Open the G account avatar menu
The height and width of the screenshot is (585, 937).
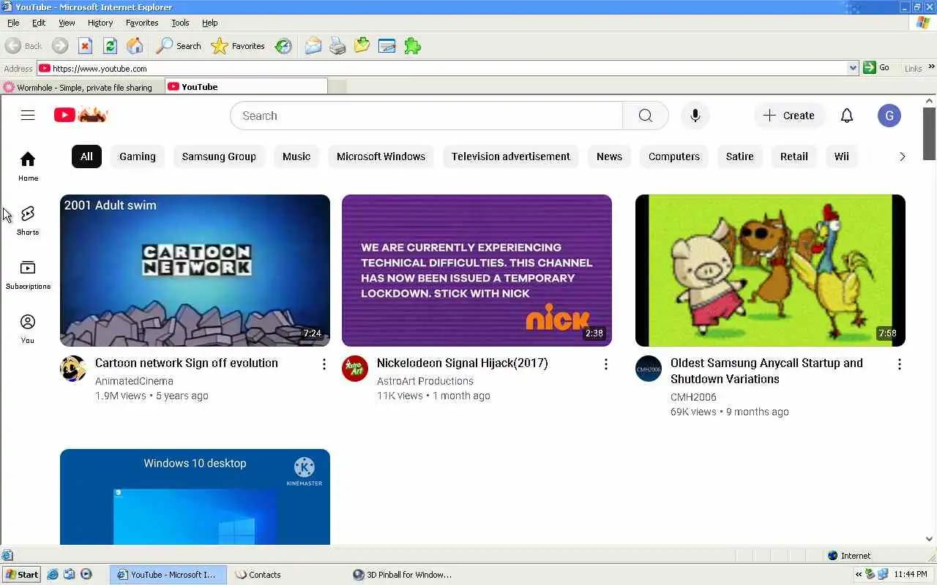889,116
